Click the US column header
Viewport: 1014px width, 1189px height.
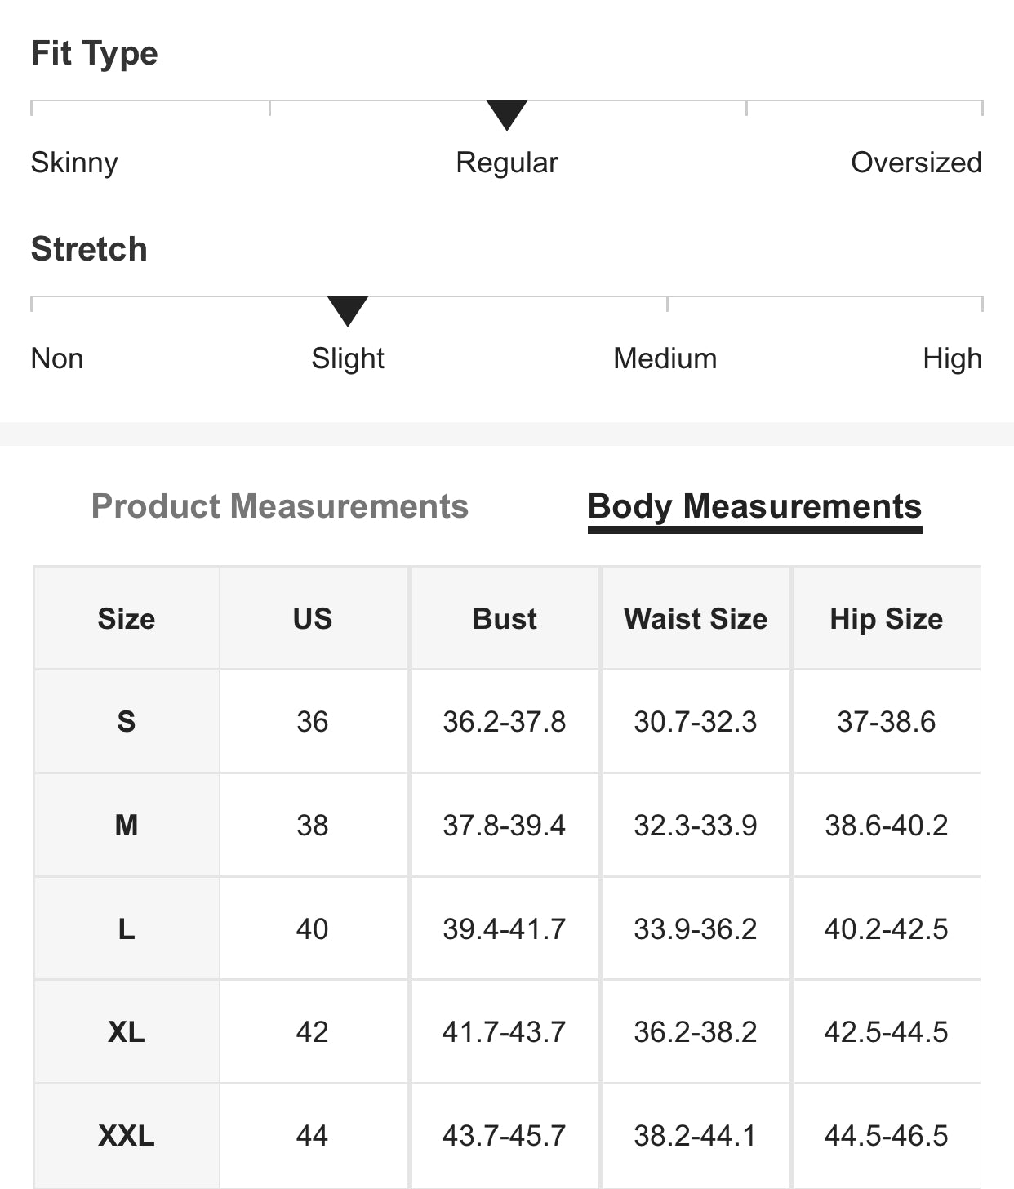(313, 619)
